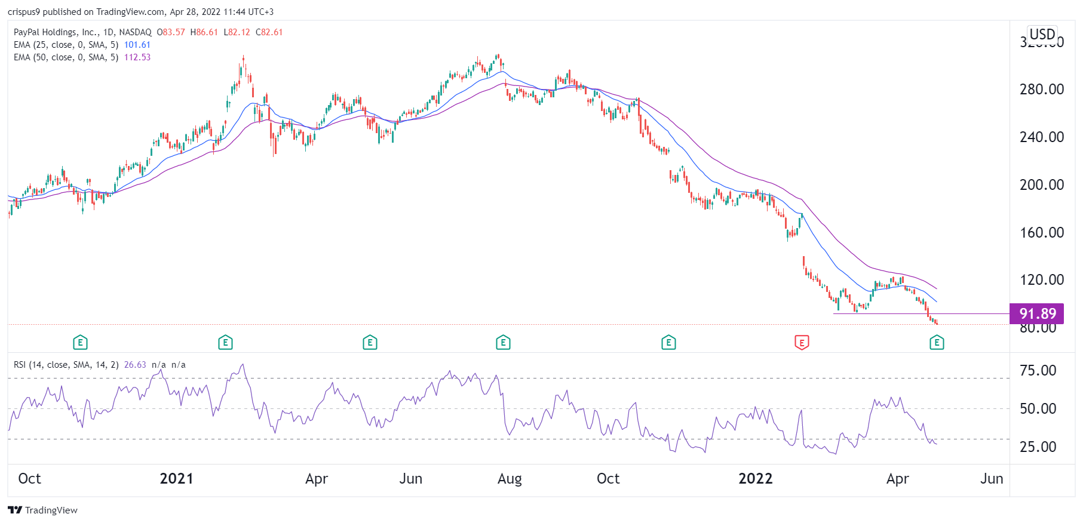Select the RSI 14 indicator legend
This screenshot has width=1083, height=523.
pyautogui.click(x=66, y=365)
